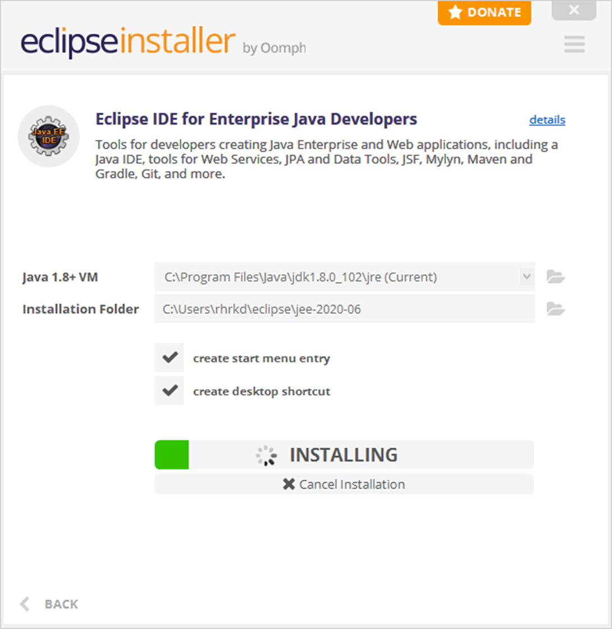Click the INSTALLING progress bar
The image size is (612, 629).
pos(344,455)
